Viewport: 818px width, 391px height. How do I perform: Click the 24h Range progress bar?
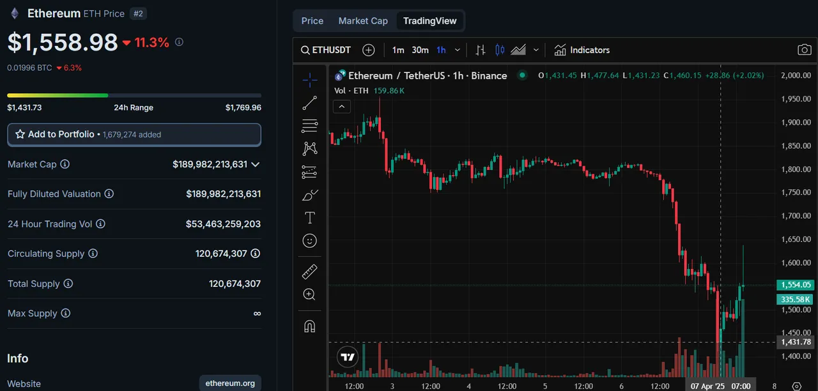(134, 95)
